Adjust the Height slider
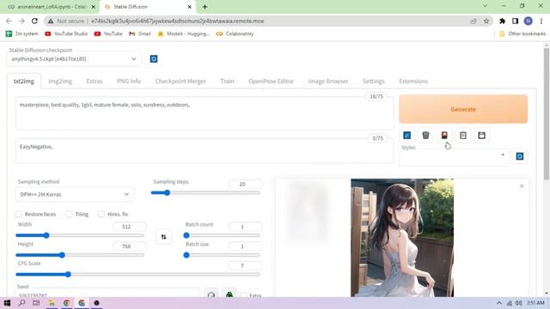550x309 pixels. click(80, 255)
